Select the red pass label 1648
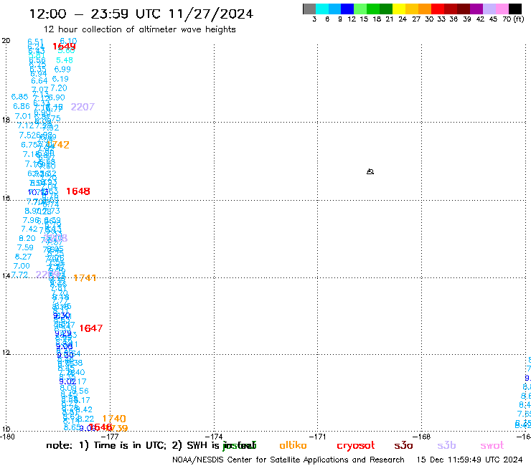This screenshot has height=466, width=531. tap(78, 191)
